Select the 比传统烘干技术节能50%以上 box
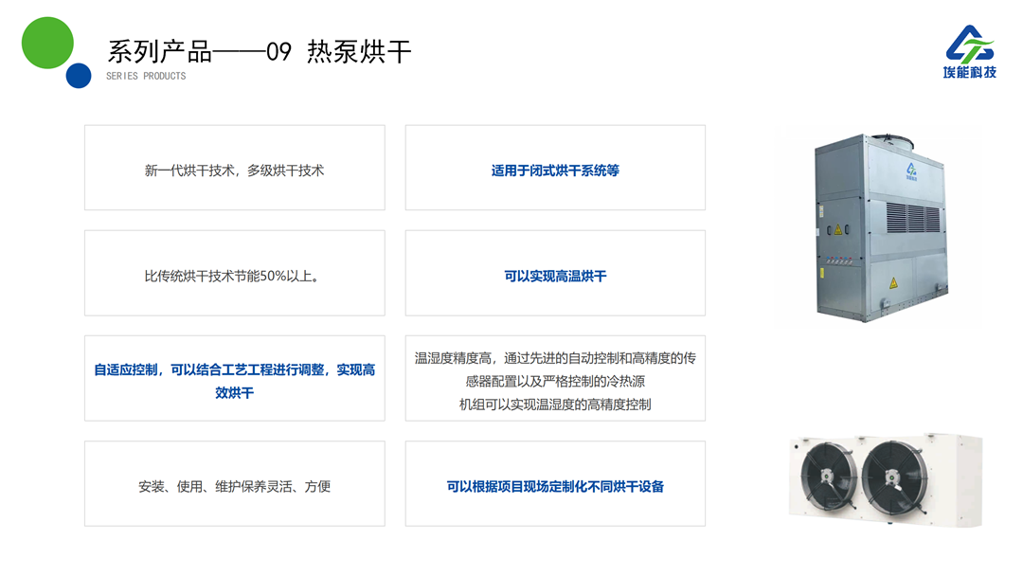 tap(234, 277)
